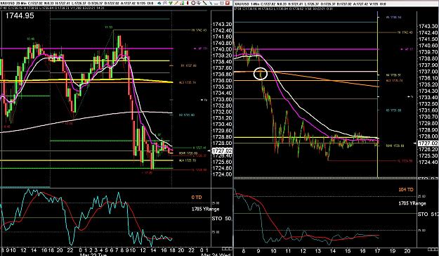This screenshot has width=439, height=256.
Task: Click the 104 TD label in right indicator
Action: [406, 190]
